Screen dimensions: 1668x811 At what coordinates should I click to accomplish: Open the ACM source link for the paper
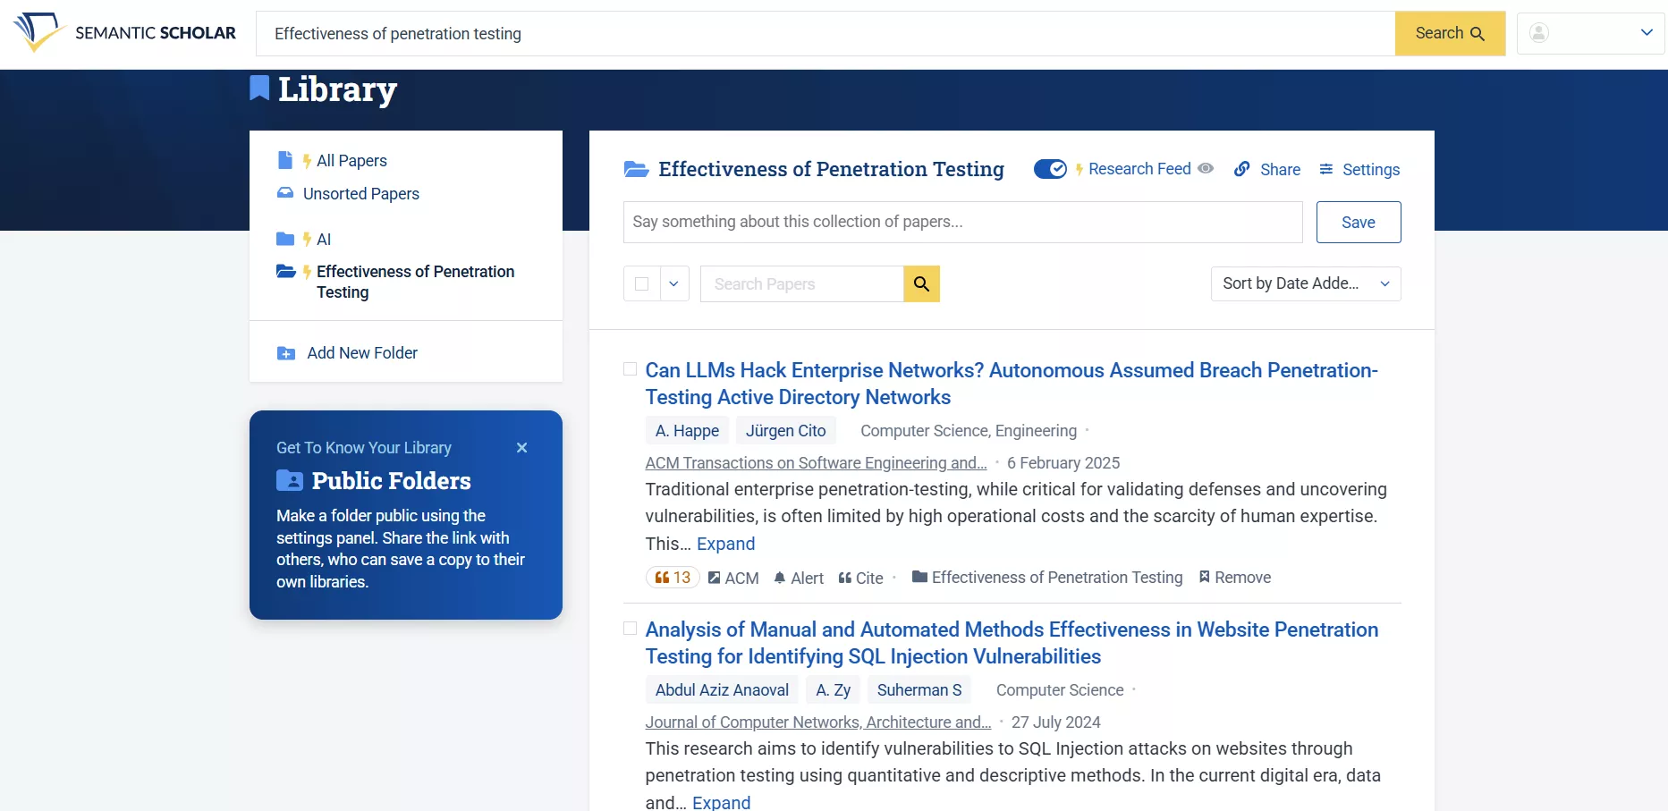[x=733, y=578]
